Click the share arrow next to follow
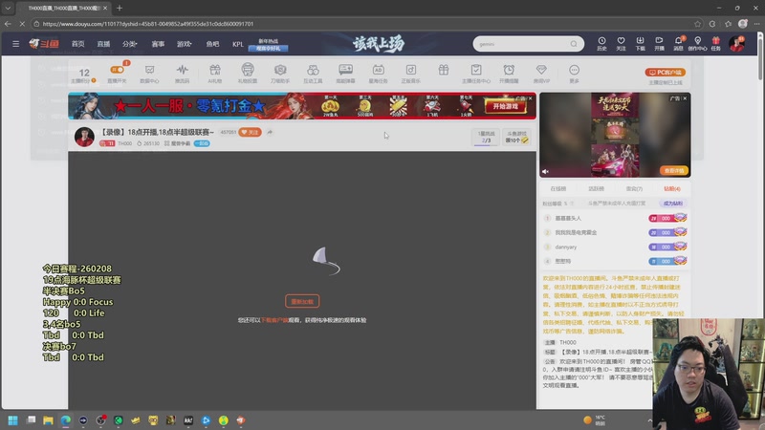 [270, 132]
